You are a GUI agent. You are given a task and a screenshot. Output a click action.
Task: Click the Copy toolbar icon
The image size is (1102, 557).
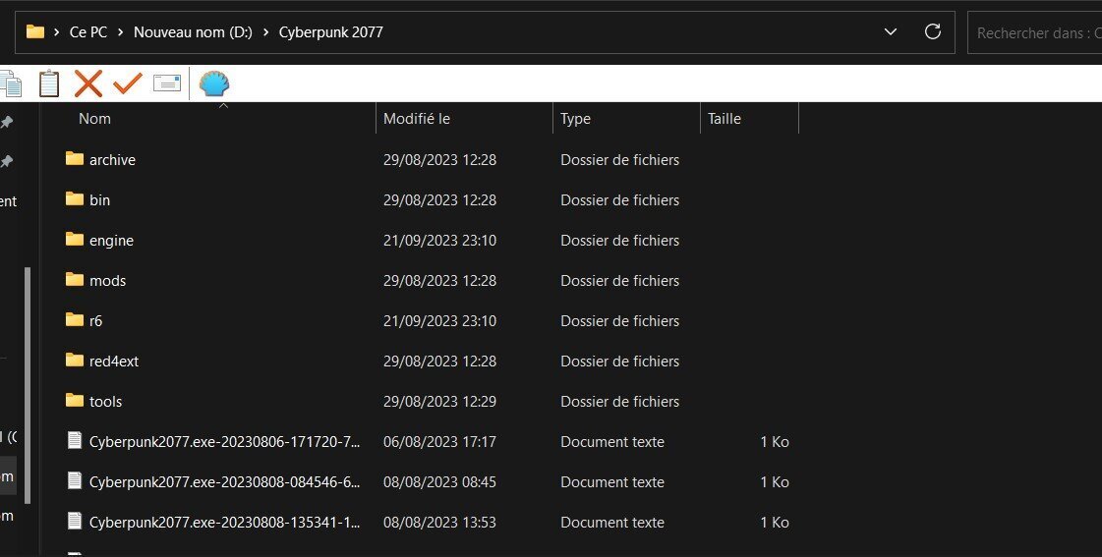(x=10, y=84)
